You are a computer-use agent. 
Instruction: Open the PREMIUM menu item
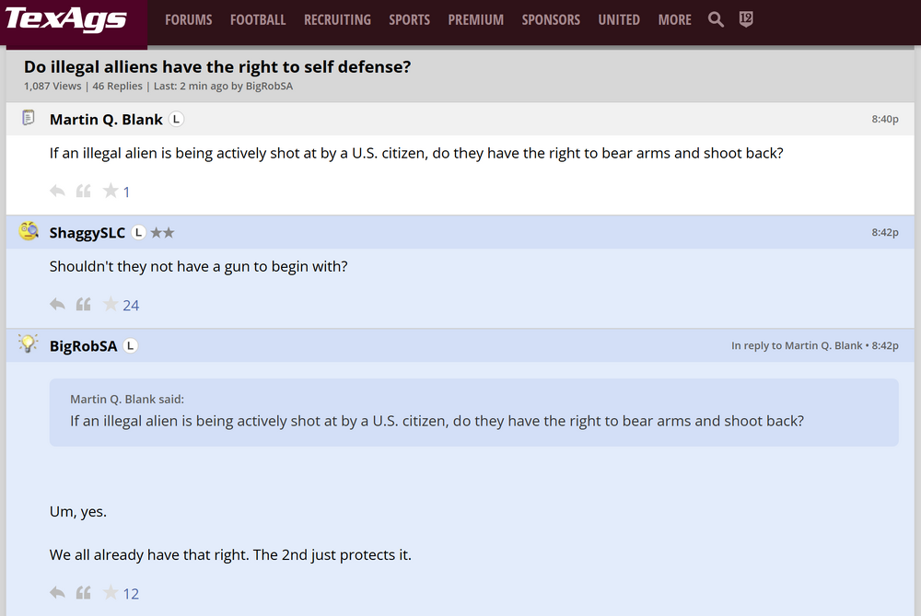475,19
